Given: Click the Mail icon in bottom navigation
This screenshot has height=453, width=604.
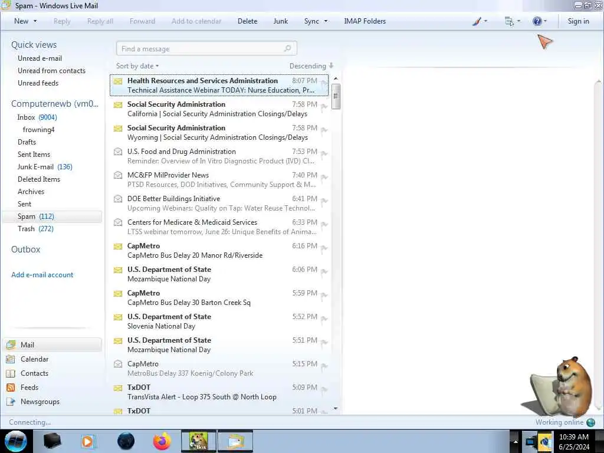Looking at the screenshot, I should tap(11, 344).
